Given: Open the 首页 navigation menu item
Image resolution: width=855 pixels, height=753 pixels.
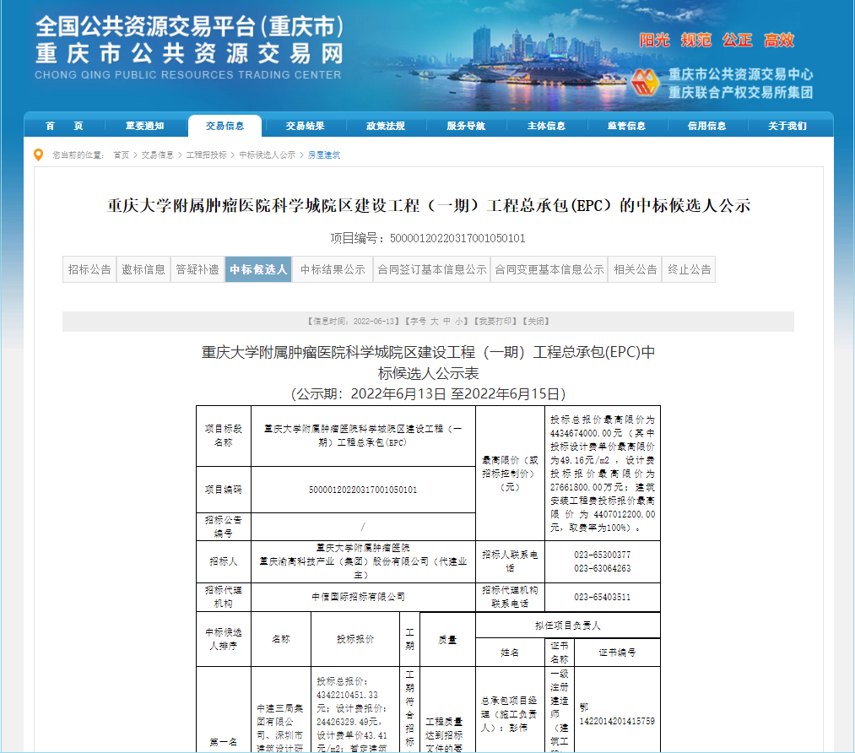Looking at the screenshot, I should click(x=64, y=126).
